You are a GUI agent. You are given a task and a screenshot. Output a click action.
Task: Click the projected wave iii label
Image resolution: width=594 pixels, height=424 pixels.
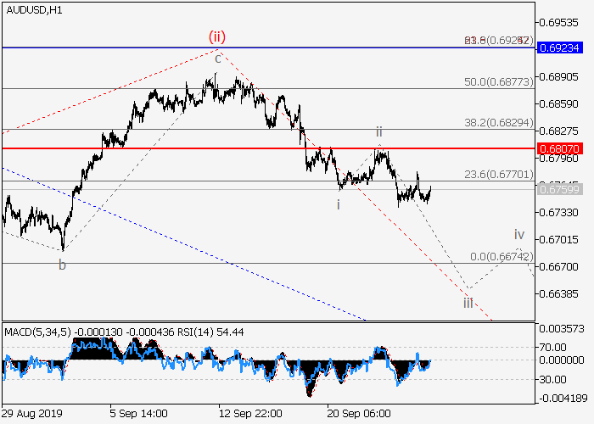tap(468, 302)
